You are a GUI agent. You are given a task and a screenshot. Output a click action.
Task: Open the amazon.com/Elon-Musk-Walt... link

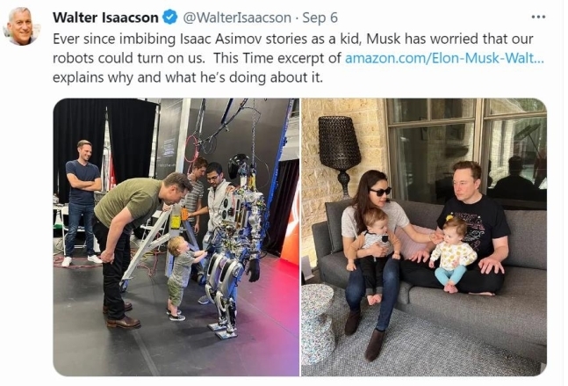coord(444,58)
